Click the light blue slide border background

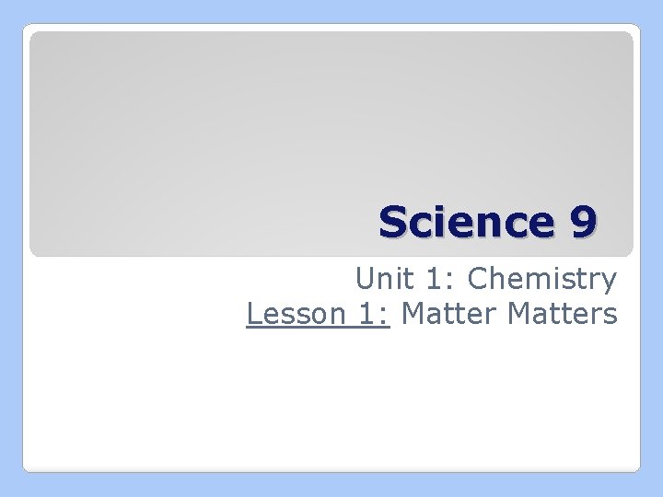[9, 248]
